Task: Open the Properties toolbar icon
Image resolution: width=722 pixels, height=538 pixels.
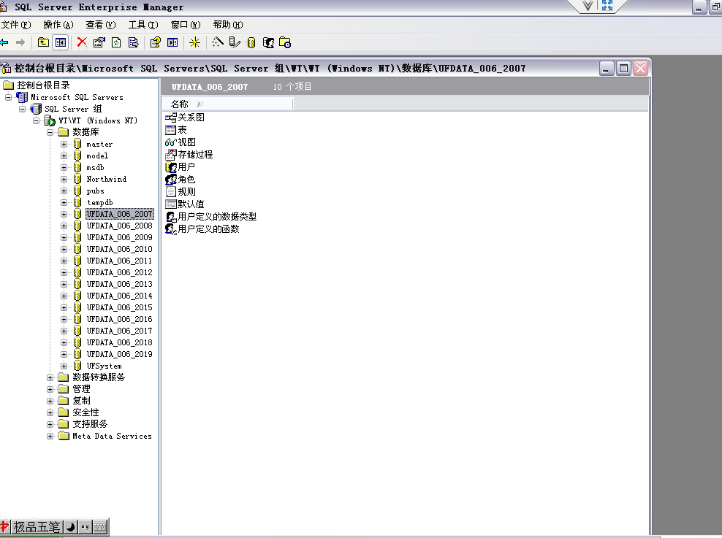Action: (x=99, y=43)
